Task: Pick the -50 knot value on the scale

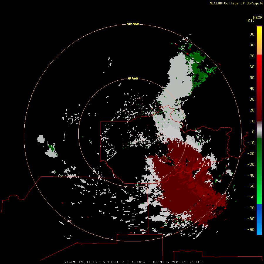Action: pyautogui.click(x=251, y=186)
